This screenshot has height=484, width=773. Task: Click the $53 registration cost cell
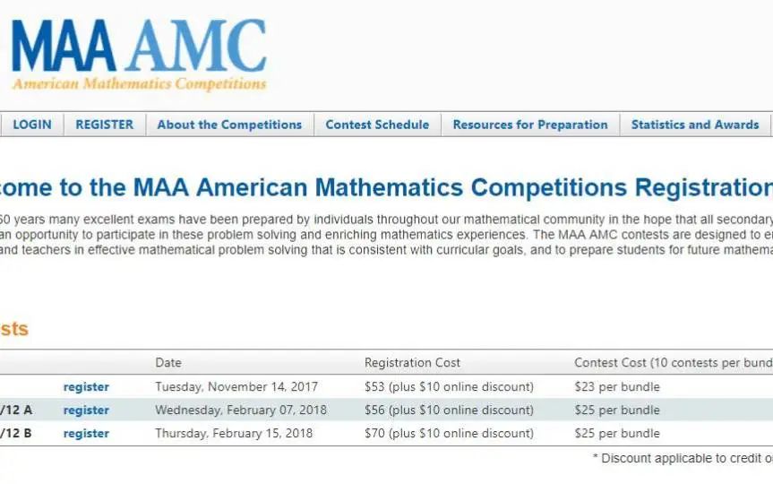pos(449,387)
